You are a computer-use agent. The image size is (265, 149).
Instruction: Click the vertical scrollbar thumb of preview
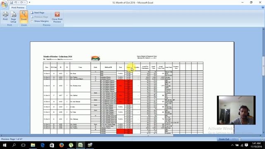point(263,66)
